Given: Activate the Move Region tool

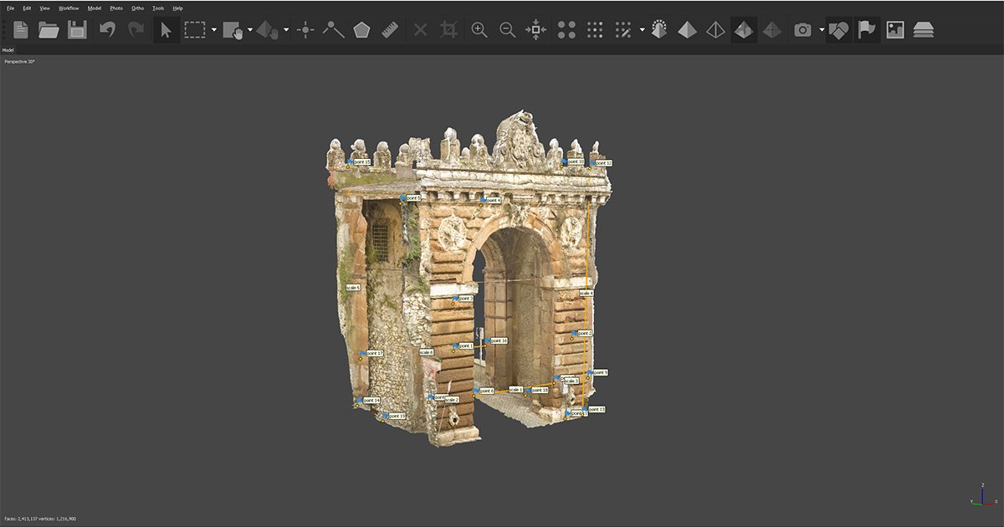Looking at the screenshot, I should tap(233, 30).
